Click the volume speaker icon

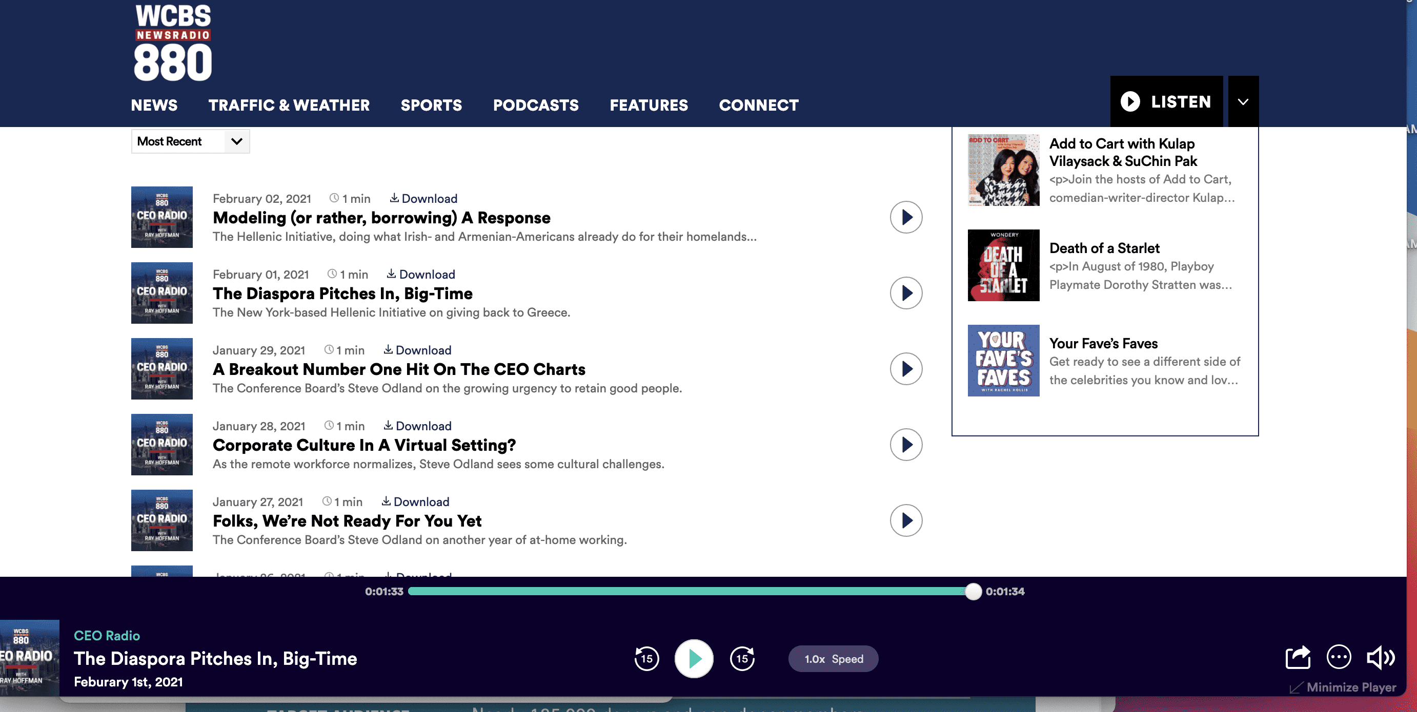[x=1381, y=658]
